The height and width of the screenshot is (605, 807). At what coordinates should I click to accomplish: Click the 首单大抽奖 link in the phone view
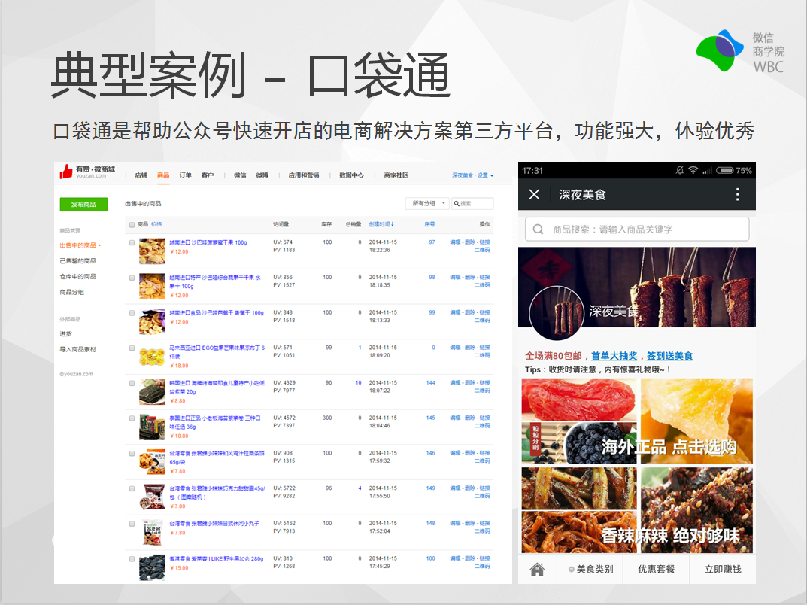[614, 356]
